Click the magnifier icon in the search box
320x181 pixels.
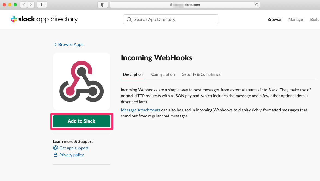(x=129, y=19)
